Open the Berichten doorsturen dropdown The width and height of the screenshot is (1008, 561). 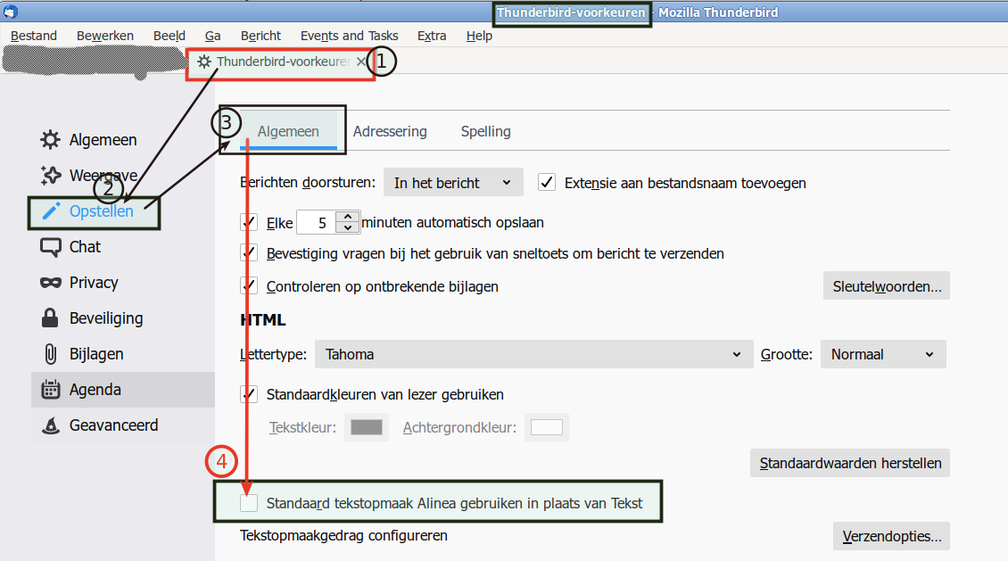point(453,183)
